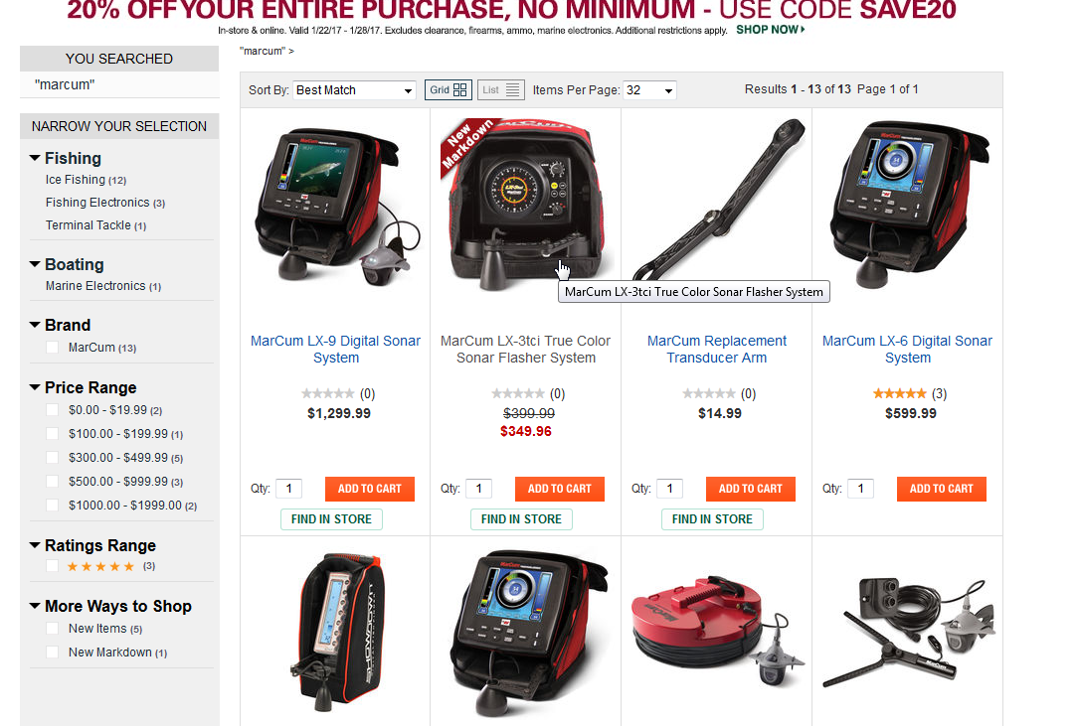Click quantity field for LX-6 Sonar
1079x726 pixels.
point(861,489)
